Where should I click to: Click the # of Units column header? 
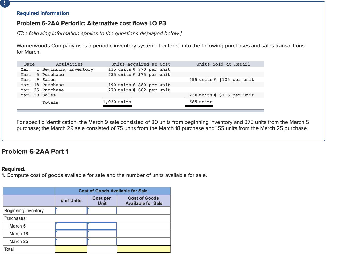tap(71, 200)
